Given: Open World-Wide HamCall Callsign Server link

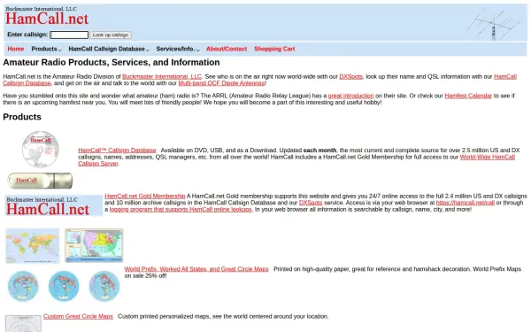Looking at the screenshot, I should [x=488, y=157].
